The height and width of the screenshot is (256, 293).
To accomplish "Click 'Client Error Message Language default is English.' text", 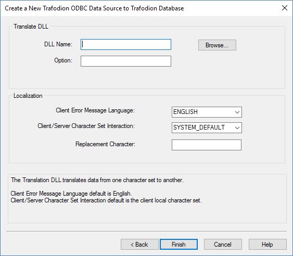I will click(x=71, y=194).
